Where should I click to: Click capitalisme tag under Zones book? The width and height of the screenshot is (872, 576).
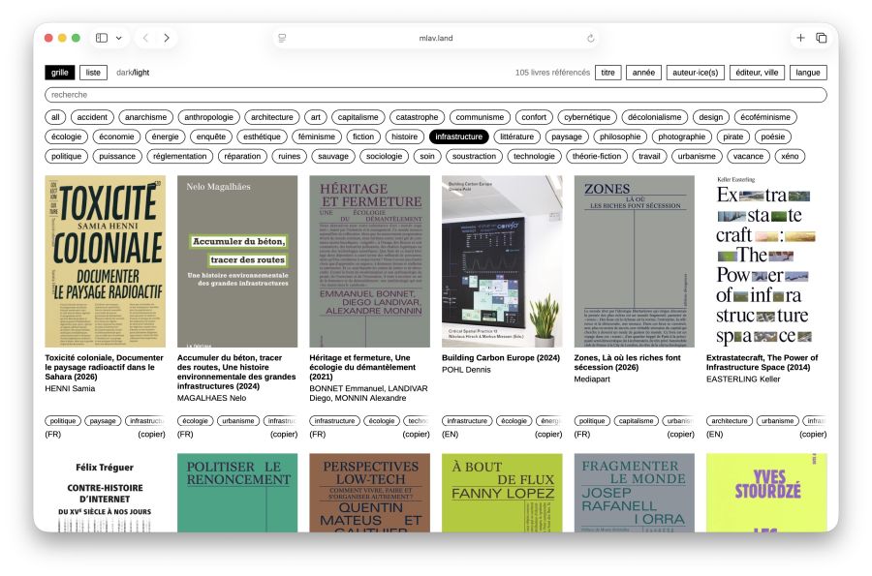(637, 421)
